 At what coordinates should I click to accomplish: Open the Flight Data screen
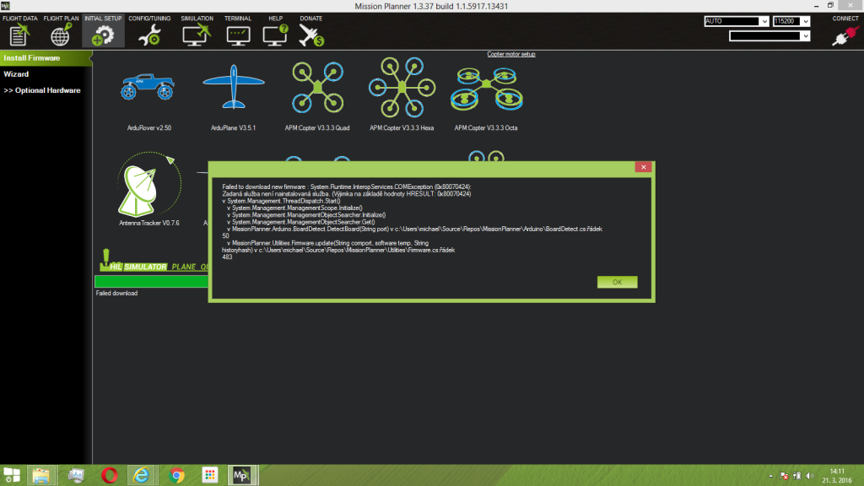coord(20,30)
